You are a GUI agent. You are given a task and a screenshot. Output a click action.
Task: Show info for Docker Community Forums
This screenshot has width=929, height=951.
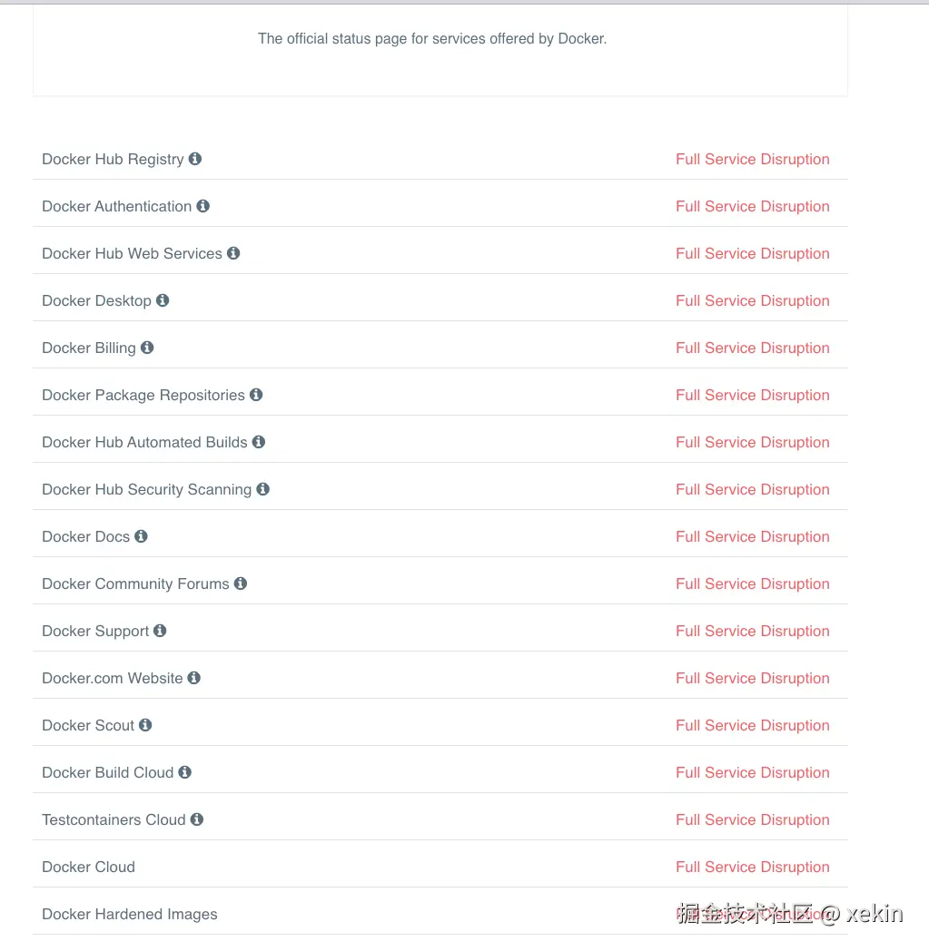click(241, 583)
